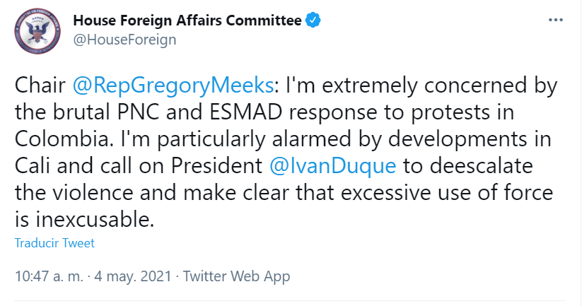Open the Twitter Web App source link
Viewport: 582px width, 306px height.
(x=236, y=276)
